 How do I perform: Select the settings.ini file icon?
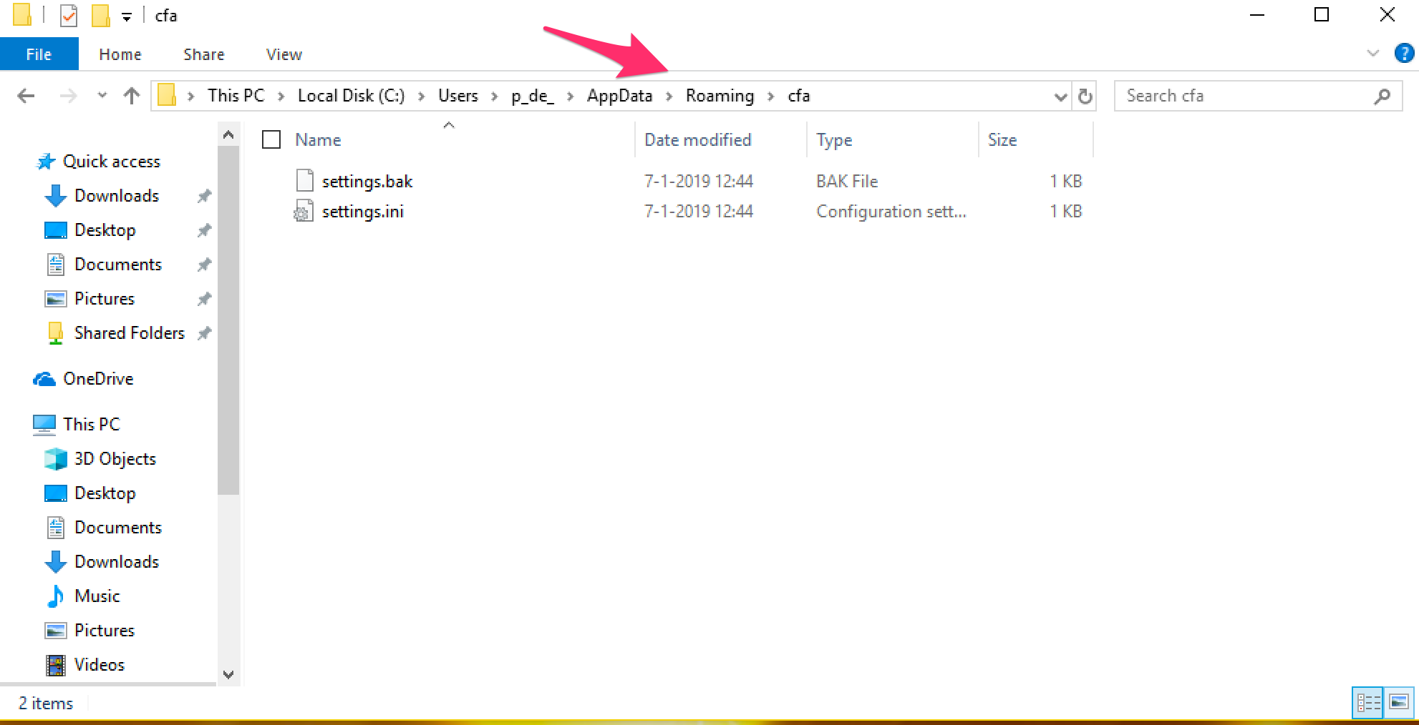(304, 212)
